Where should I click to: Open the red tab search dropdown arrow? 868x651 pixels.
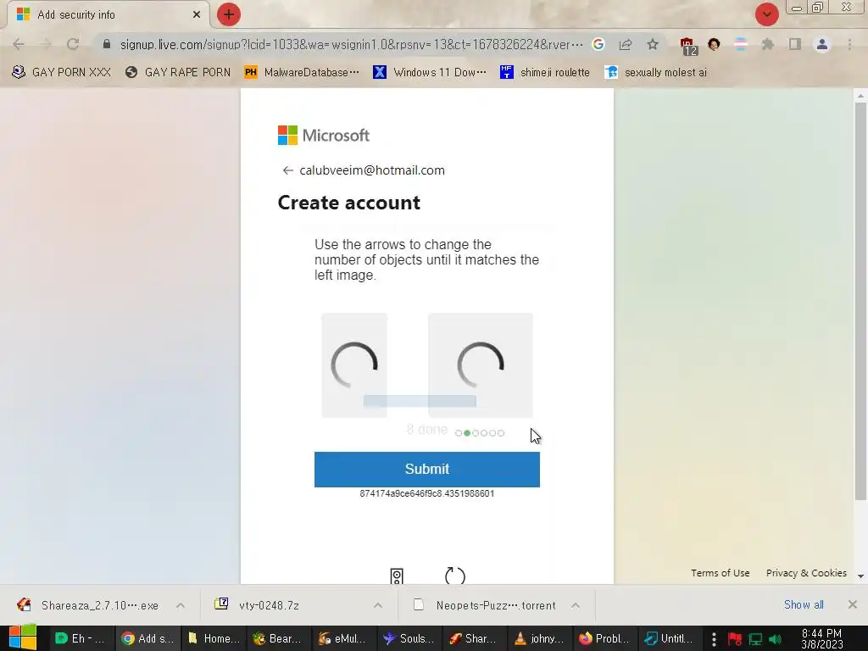pyautogui.click(x=766, y=14)
